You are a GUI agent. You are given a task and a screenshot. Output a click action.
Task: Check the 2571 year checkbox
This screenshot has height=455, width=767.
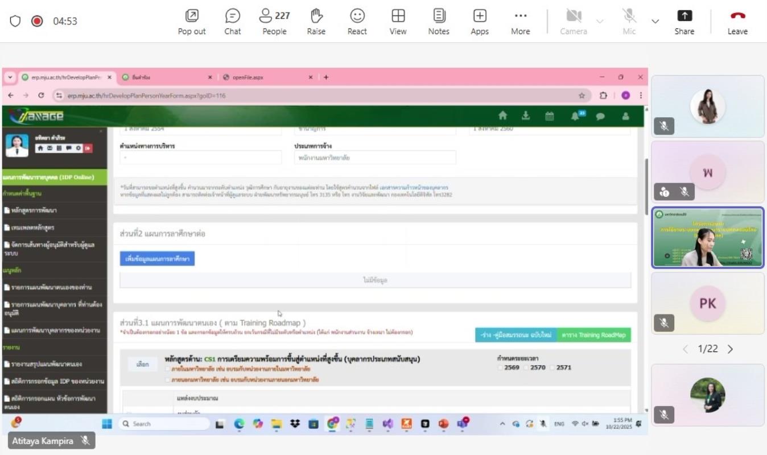click(552, 367)
